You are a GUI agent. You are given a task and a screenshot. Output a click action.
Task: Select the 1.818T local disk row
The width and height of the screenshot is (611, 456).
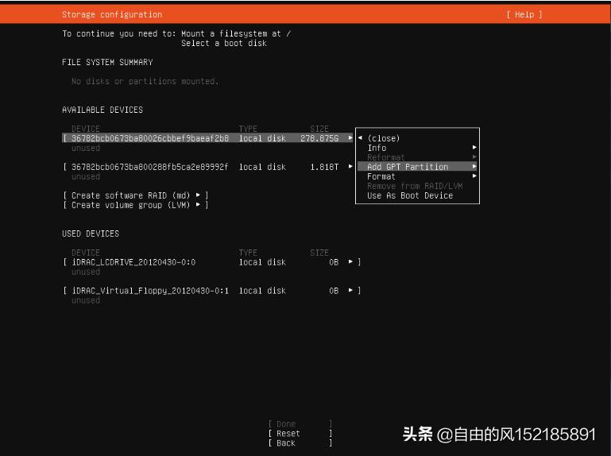click(207, 167)
